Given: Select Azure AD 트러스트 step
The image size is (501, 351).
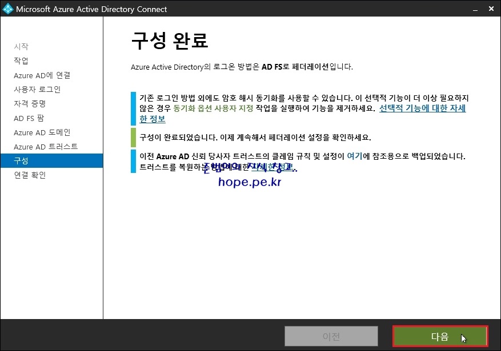Looking at the screenshot, I should pyautogui.click(x=46, y=147).
